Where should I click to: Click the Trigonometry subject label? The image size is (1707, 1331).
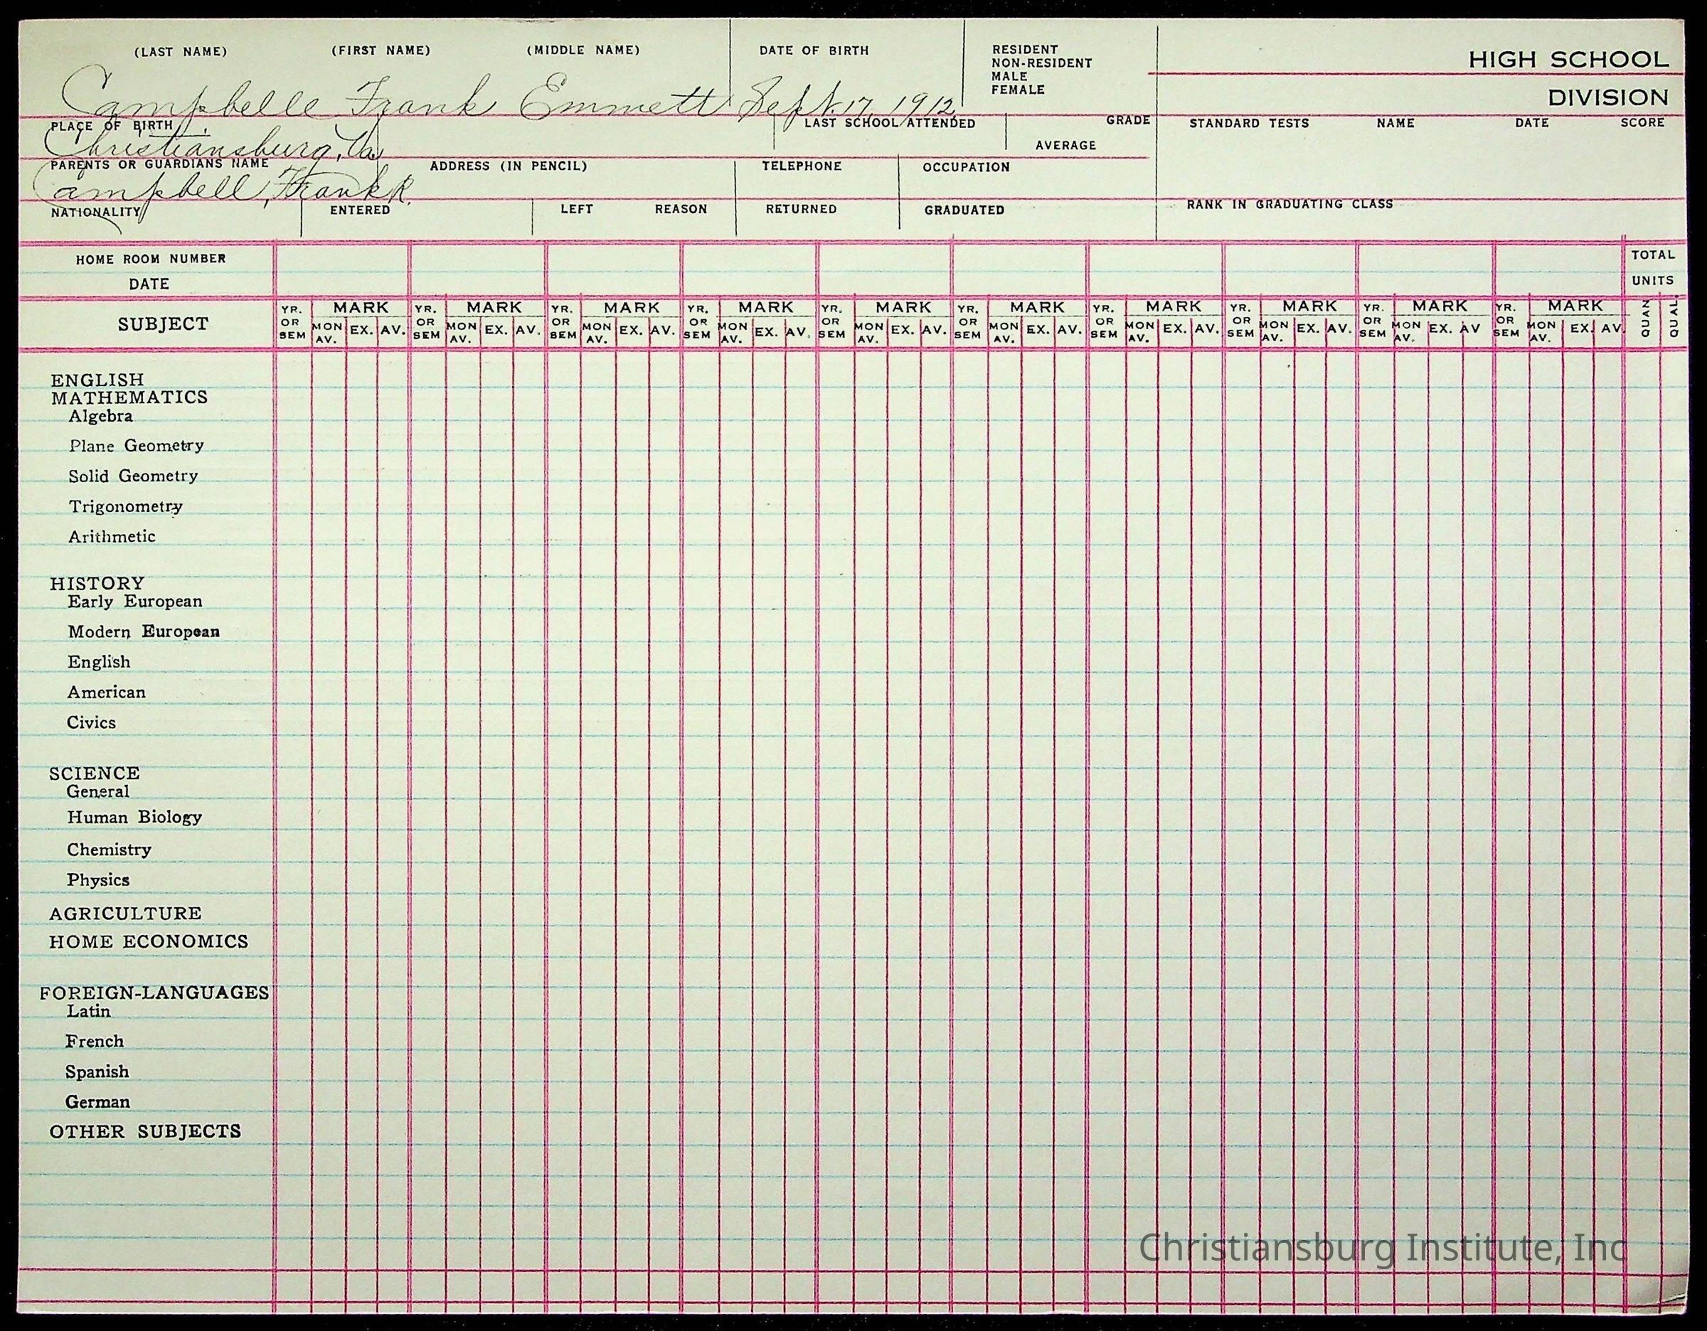coord(125,506)
